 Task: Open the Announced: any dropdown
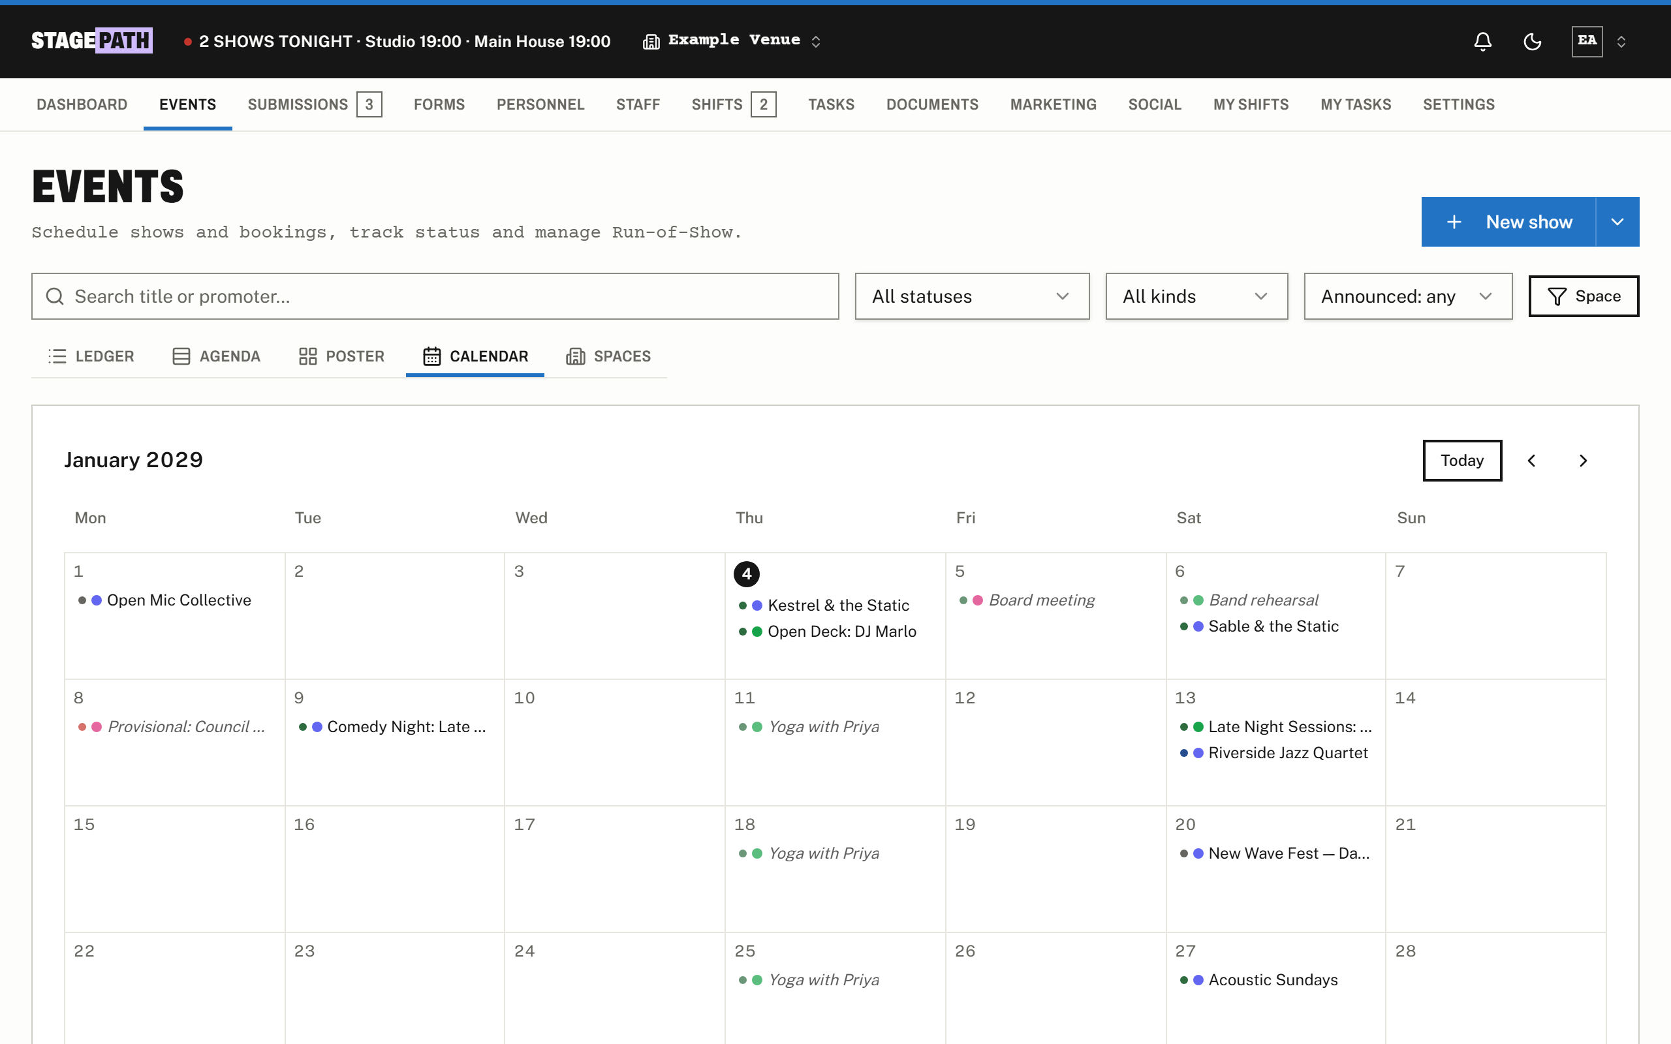(x=1408, y=296)
